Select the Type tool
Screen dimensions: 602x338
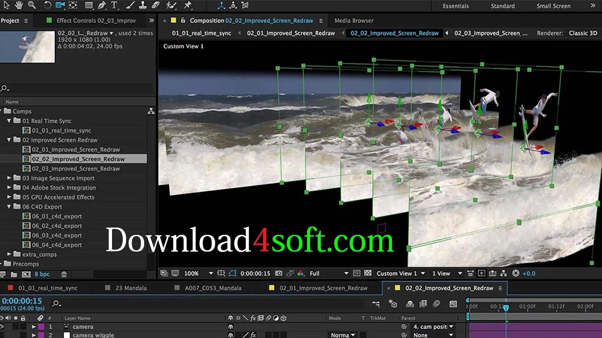click(x=114, y=5)
